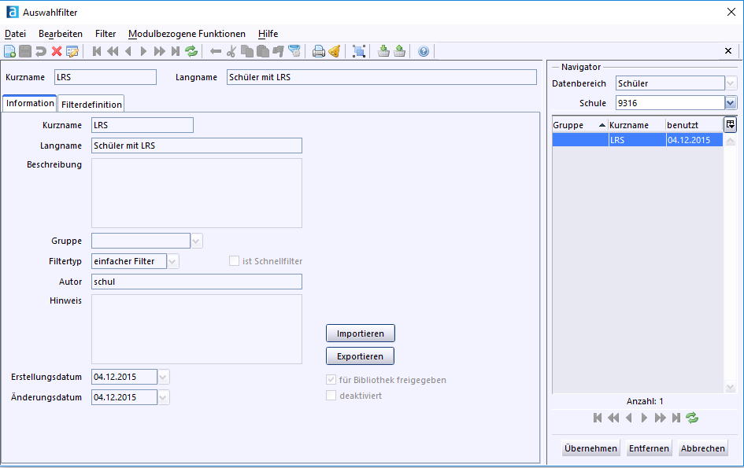
Task: Click the Autor field containing 'schul'
Action: click(197, 282)
